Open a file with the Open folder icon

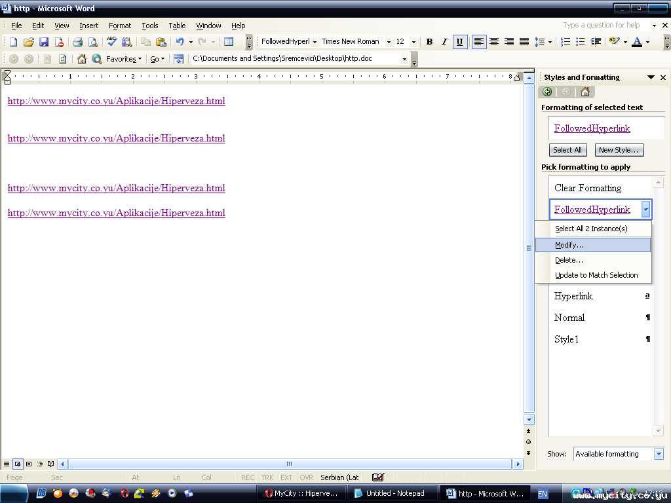click(29, 42)
